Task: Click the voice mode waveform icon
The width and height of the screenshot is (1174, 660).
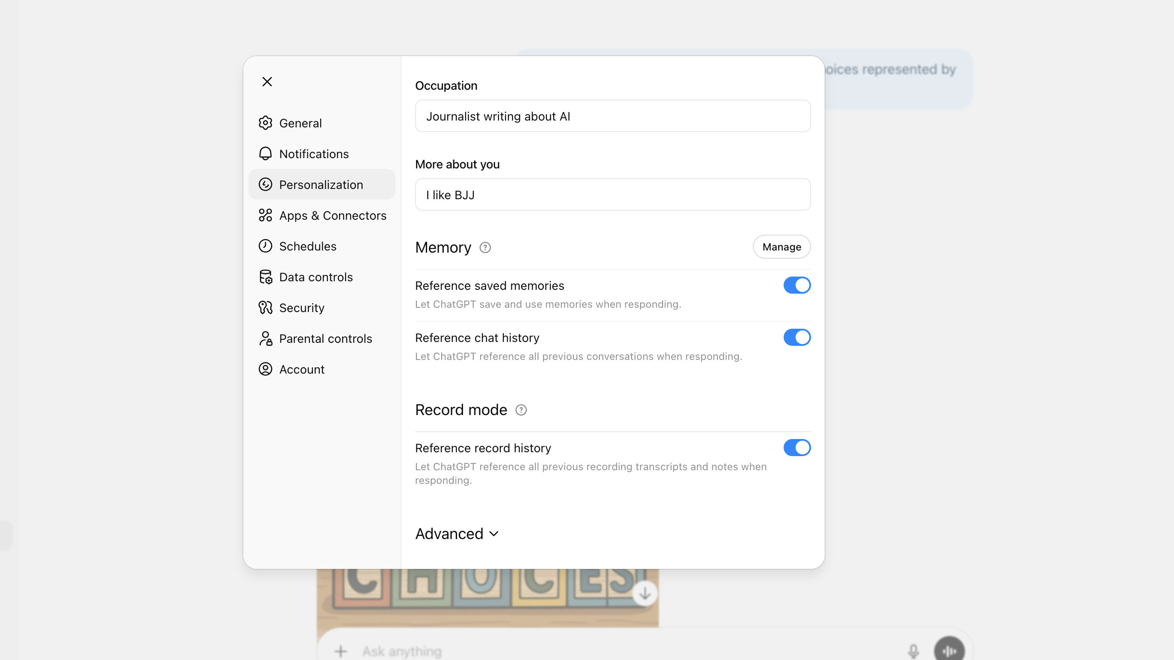Action: (x=949, y=651)
